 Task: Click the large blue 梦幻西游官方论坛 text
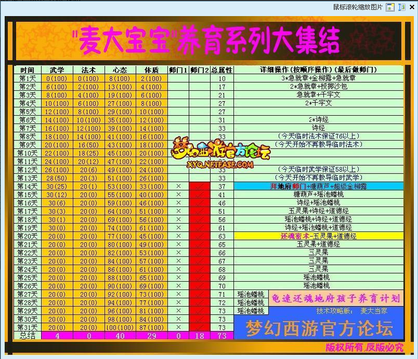pos(320,328)
